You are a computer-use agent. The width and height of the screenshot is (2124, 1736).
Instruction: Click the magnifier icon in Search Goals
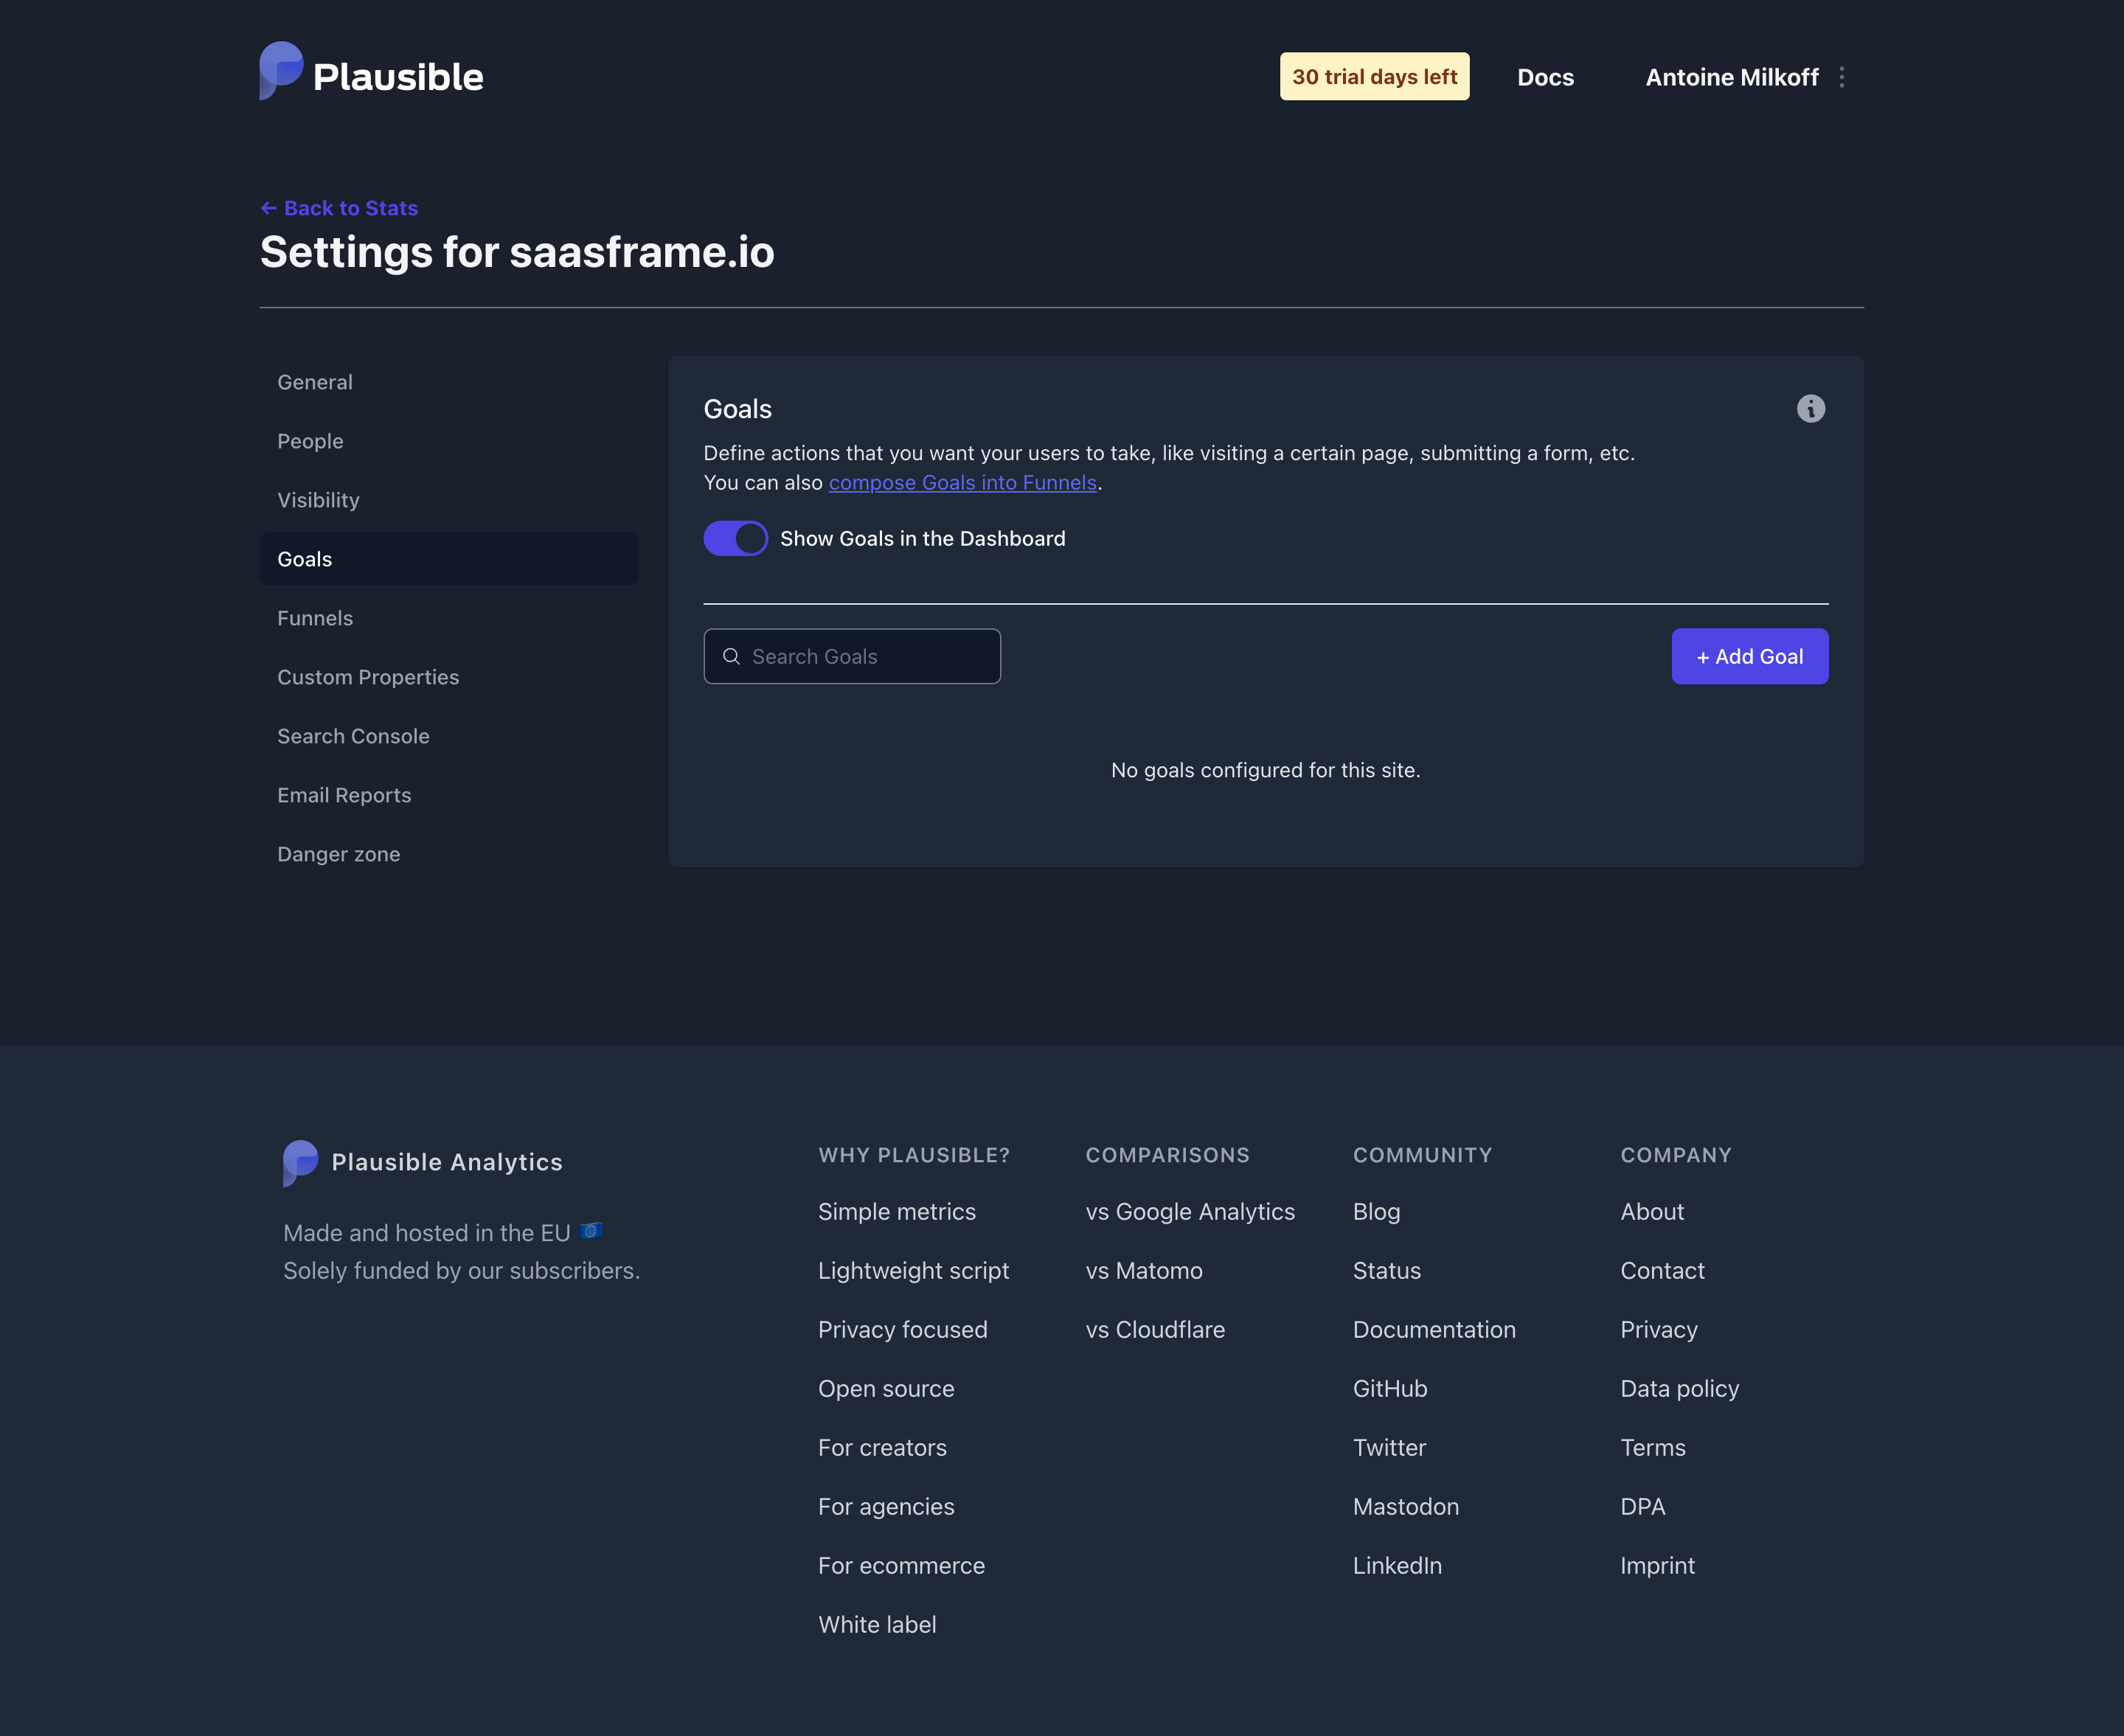tap(731, 656)
